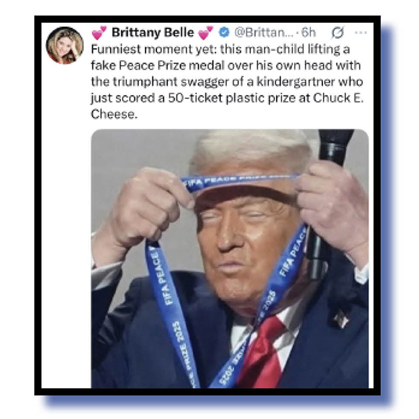The height and width of the screenshot is (419, 419).
Task: Click the blue verified checkmark badge
Action: (x=224, y=32)
